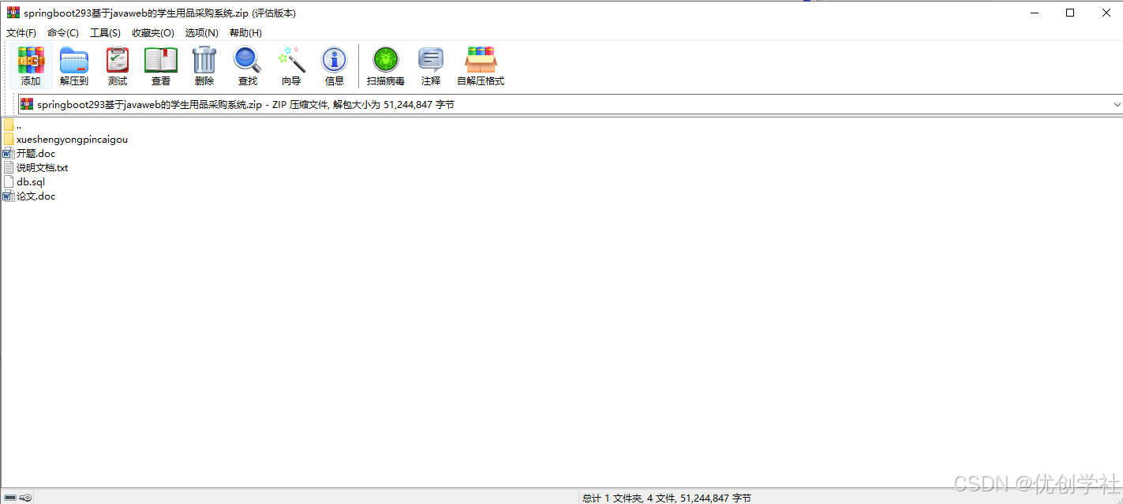Click the 查找 (Find) magnifier icon
1123x504 pixels.
[x=247, y=60]
